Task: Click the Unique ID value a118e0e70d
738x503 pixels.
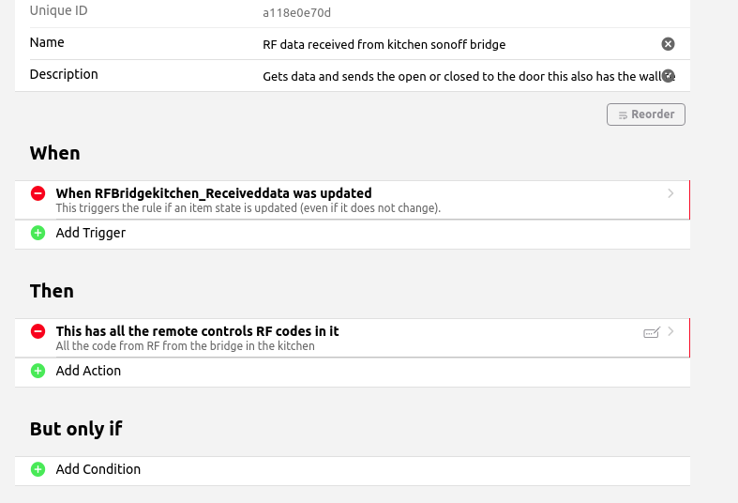Action: click(x=296, y=13)
